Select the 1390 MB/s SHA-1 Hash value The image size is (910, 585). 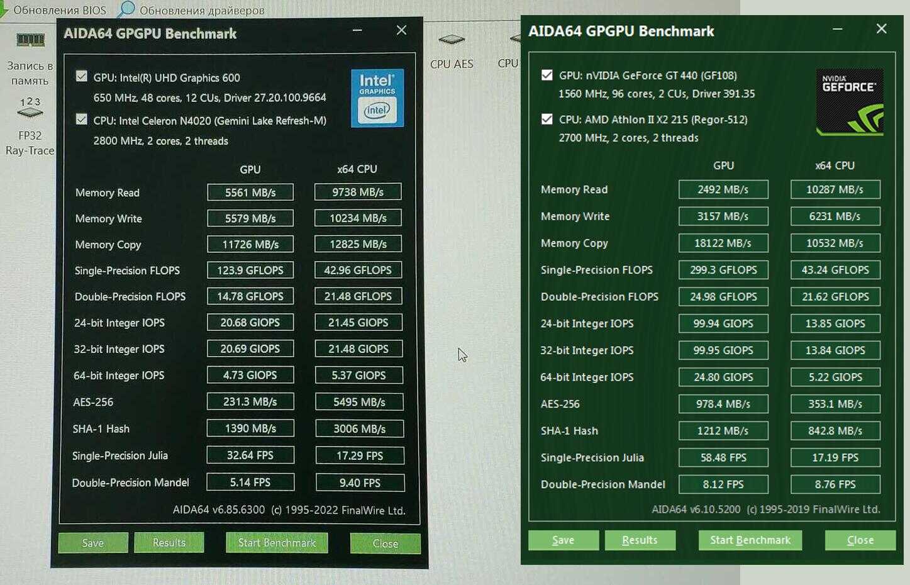point(250,428)
